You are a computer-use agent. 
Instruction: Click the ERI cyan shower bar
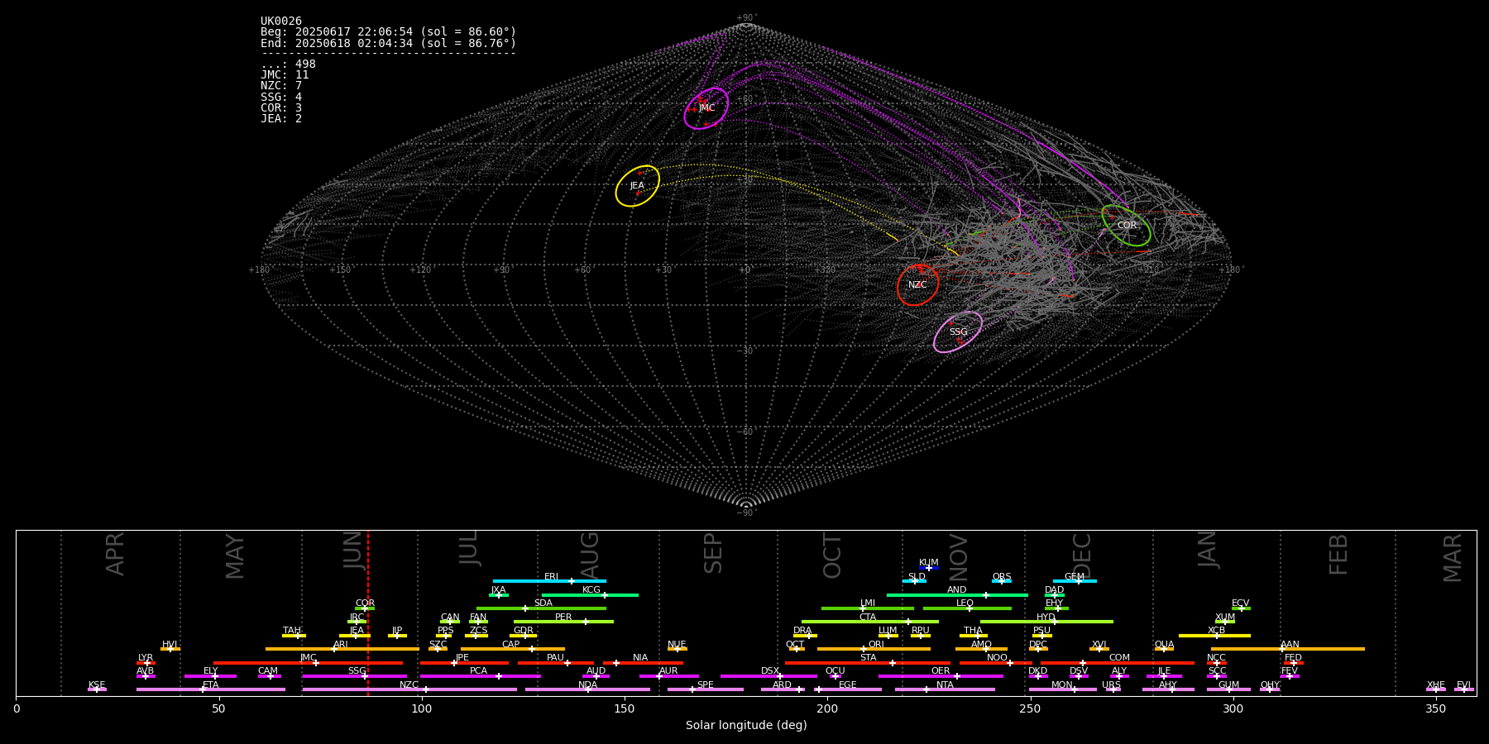click(x=549, y=581)
